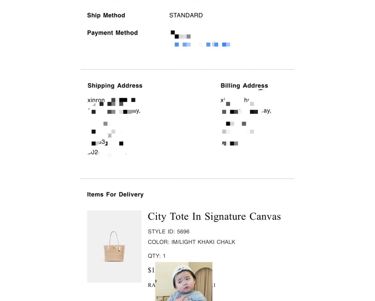Click the City Tote product thumbnail
This screenshot has height=301, width=375.
point(114,247)
